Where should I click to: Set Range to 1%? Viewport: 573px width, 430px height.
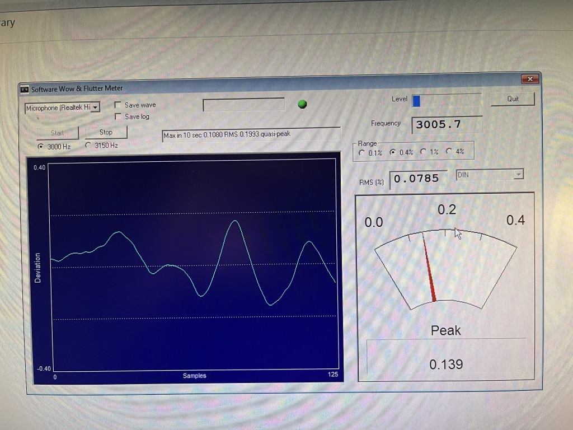pyautogui.click(x=423, y=152)
